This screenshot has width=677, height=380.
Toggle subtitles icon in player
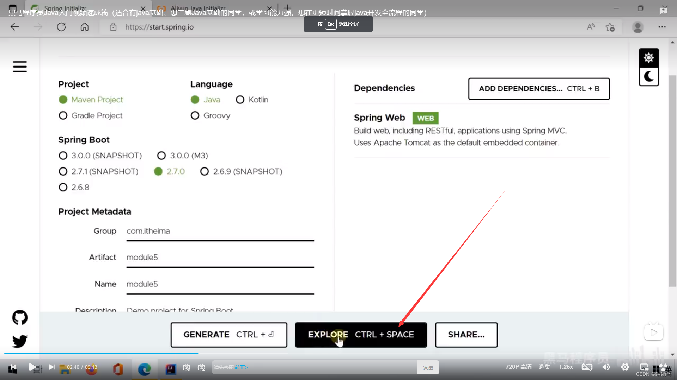tap(587, 367)
